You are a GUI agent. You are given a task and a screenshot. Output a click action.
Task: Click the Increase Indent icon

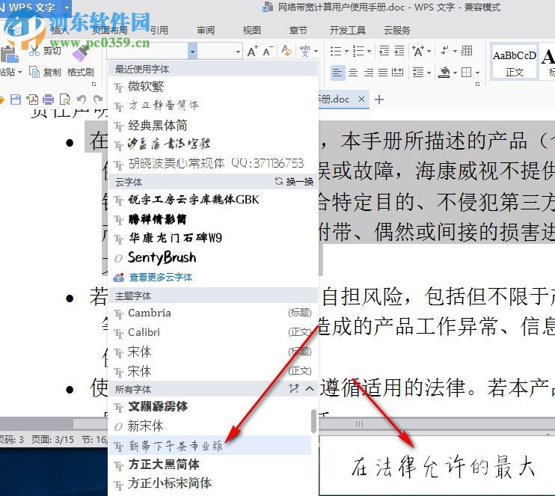(x=399, y=51)
